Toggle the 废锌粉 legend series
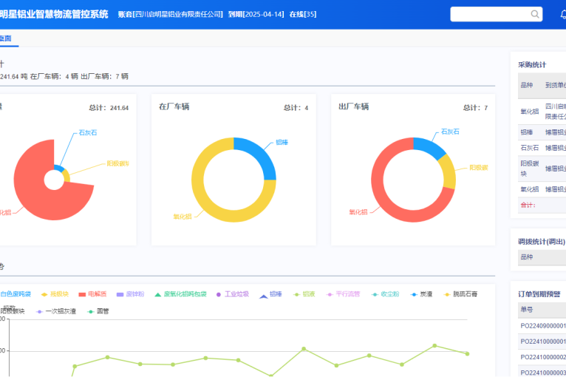The width and height of the screenshot is (566, 377). click(x=130, y=294)
